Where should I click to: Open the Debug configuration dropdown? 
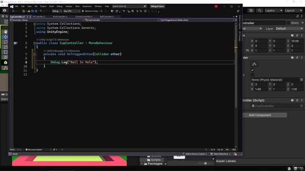click(x=57, y=11)
